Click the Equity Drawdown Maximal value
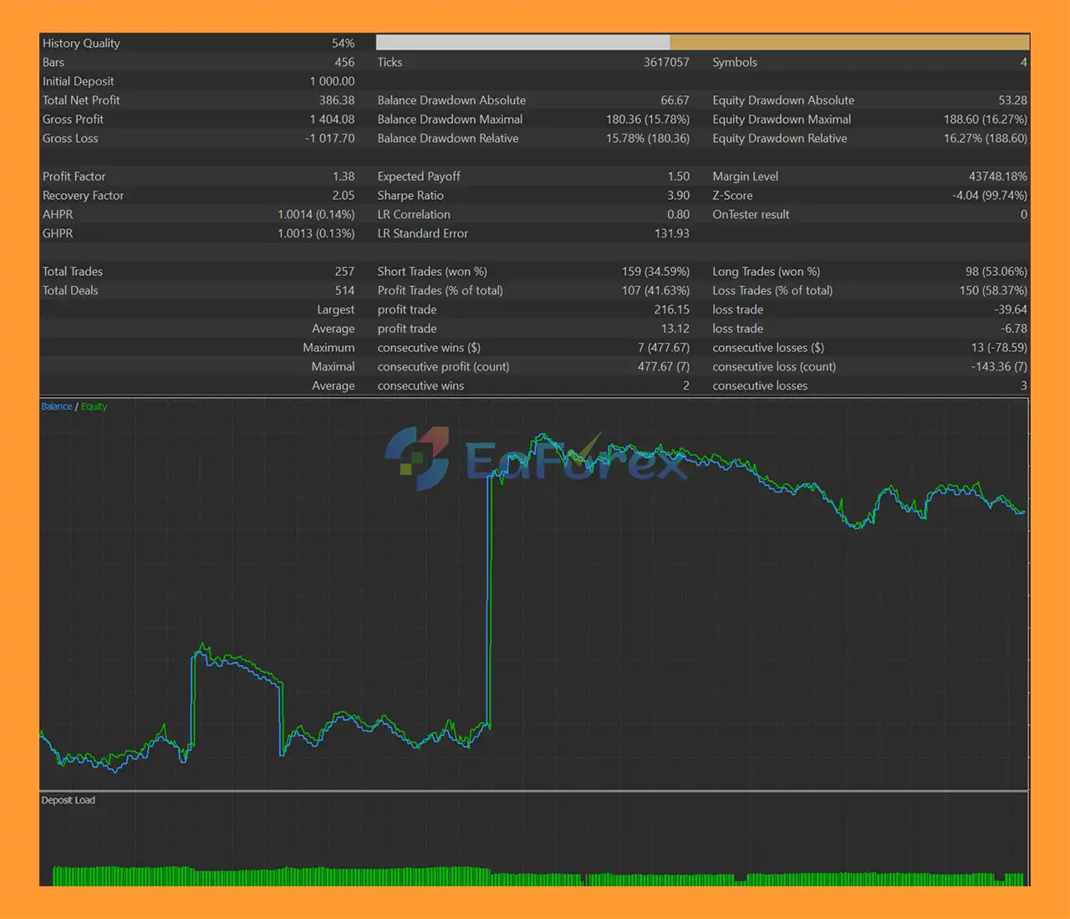 (985, 120)
